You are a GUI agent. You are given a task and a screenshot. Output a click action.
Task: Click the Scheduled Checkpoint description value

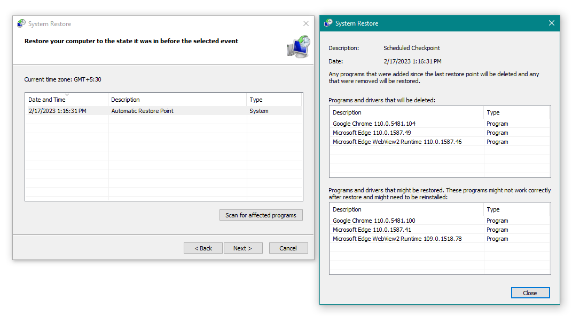(412, 48)
